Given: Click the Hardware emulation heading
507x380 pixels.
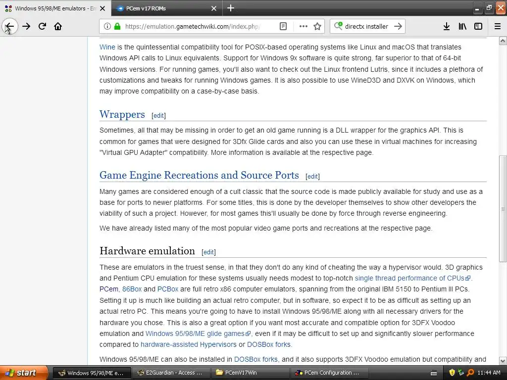Looking at the screenshot, I should pyautogui.click(x=147, y=251).
